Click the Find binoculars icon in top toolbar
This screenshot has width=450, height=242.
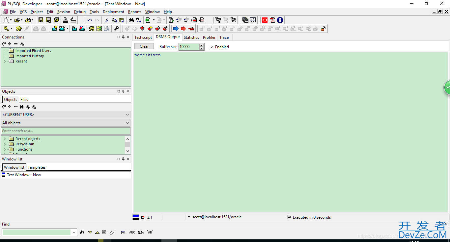coord(131,20)
